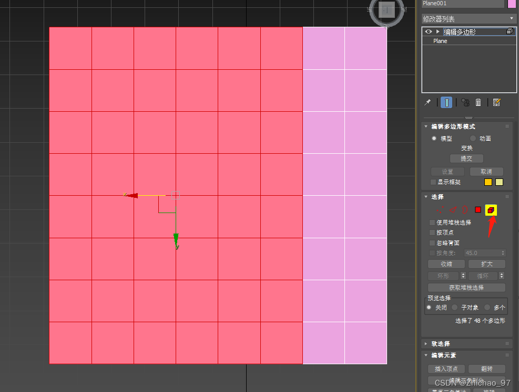Select 关闭 preview selection radio
The image size is (519, 392).
pyautogui.click(x=429, y=308)
